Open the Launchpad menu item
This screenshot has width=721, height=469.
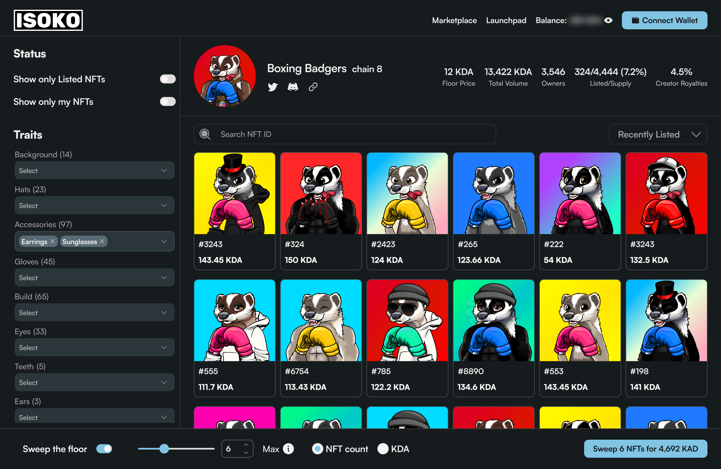click(506, 20)
